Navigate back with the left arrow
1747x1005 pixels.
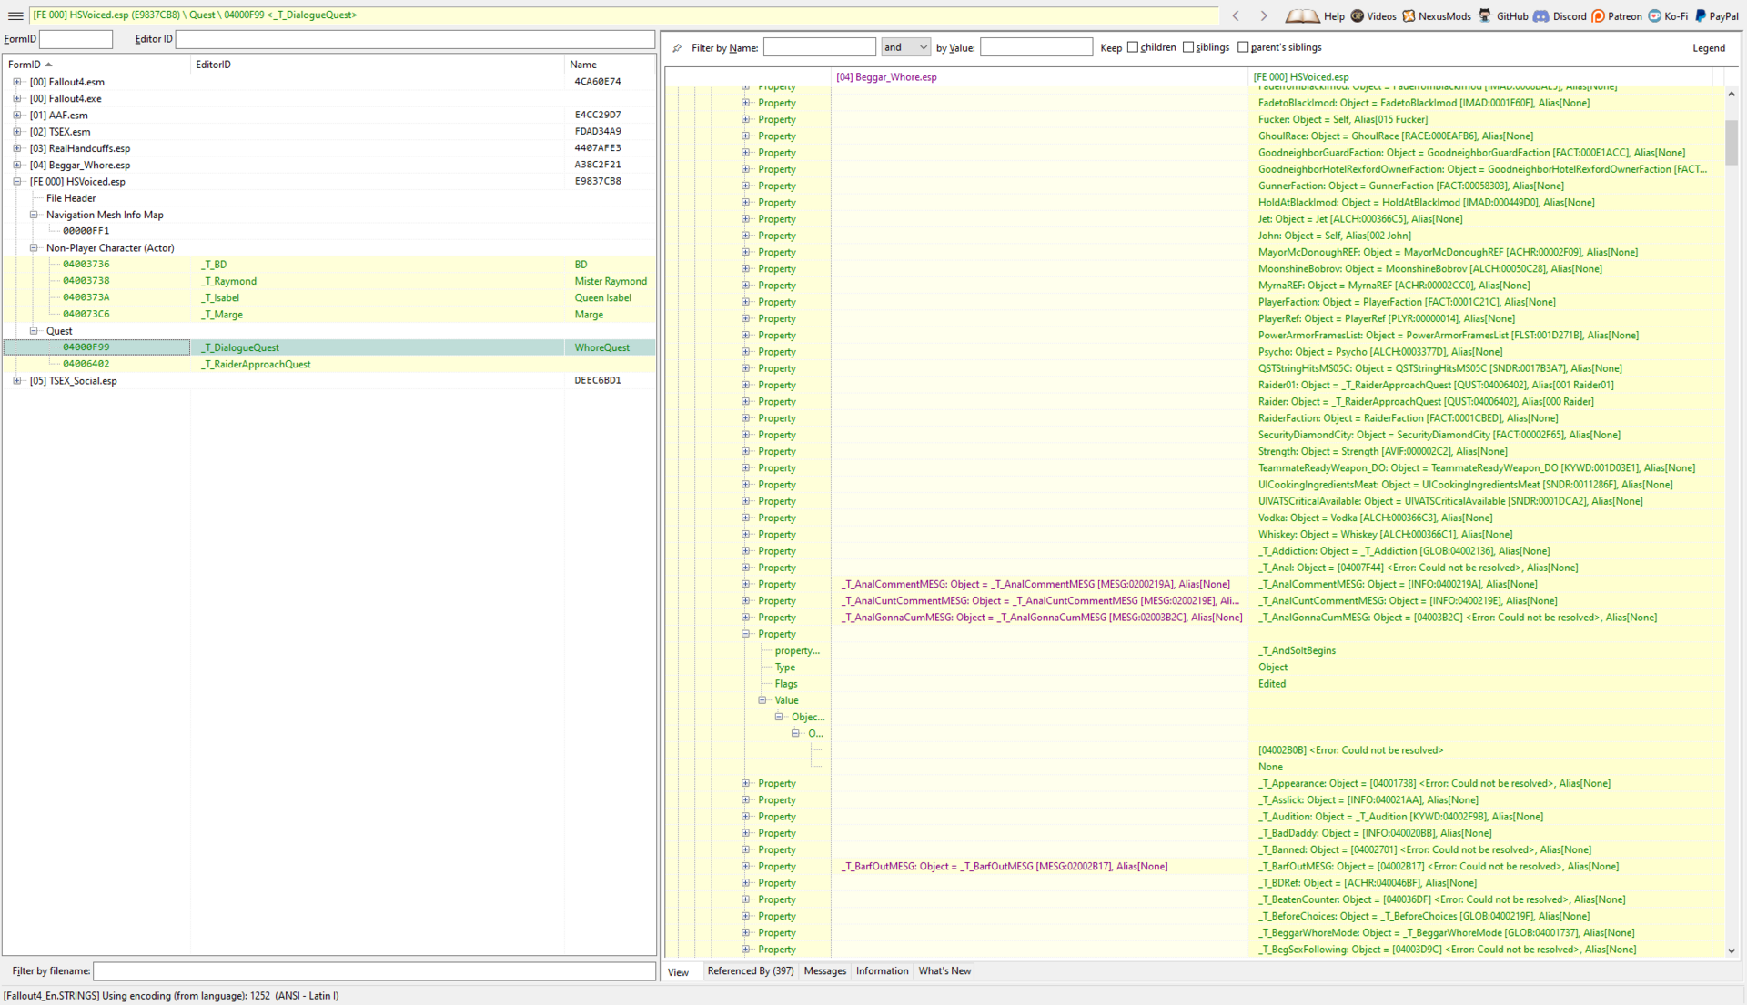click(x=1236, y=15)
